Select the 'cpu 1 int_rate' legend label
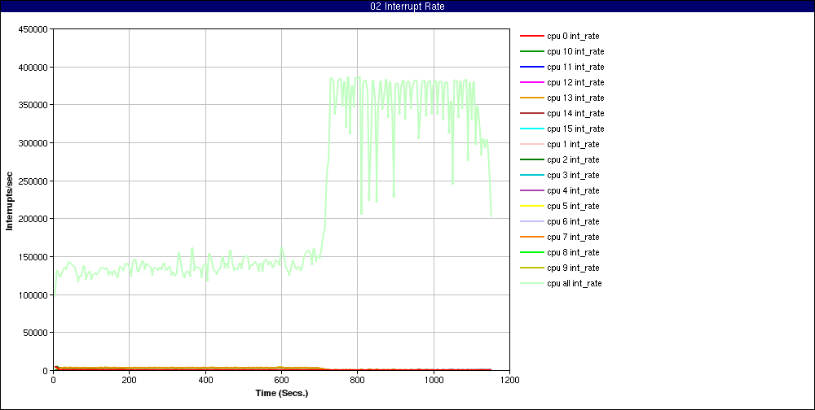 (x=573, y=144)
